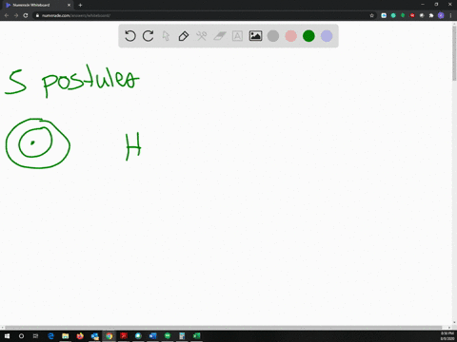Go forward in browser history
The image size is (457, 342).
point(16,15)
